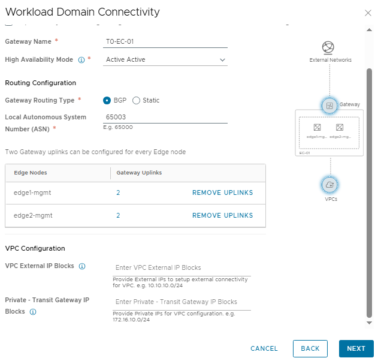
Task: Click the External Networks globe icon
Action: (x=328, y=47)
